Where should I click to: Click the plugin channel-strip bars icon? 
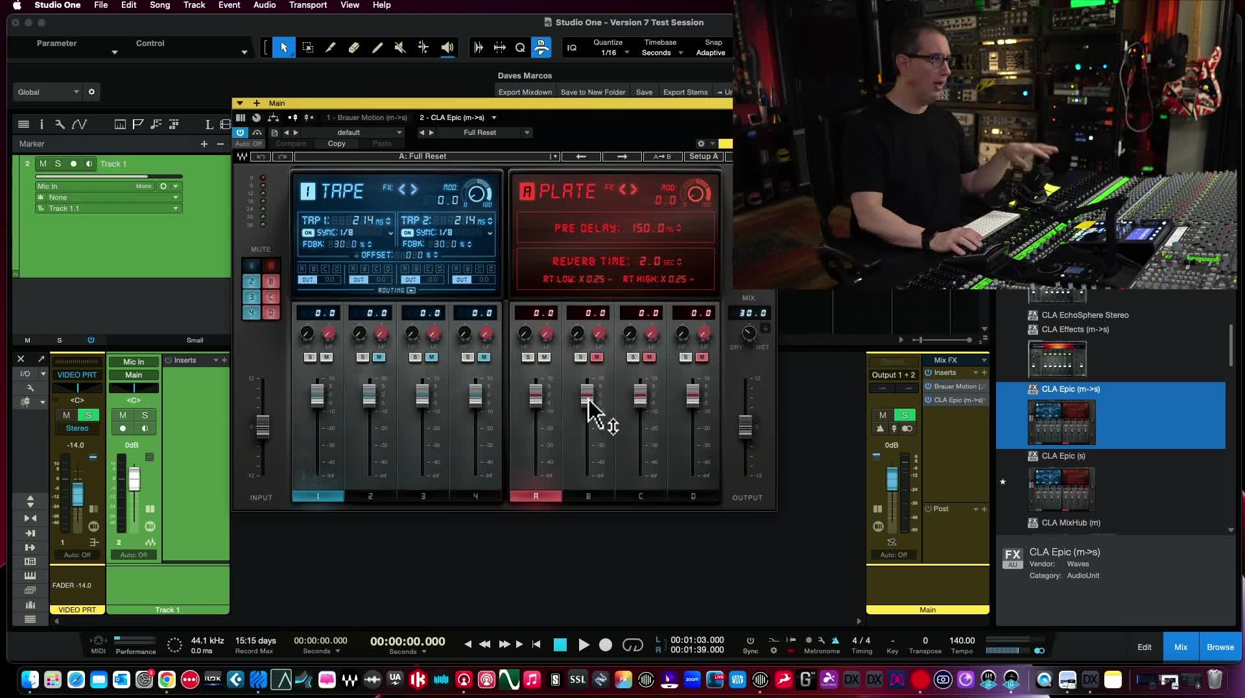[x=241, y=117]
